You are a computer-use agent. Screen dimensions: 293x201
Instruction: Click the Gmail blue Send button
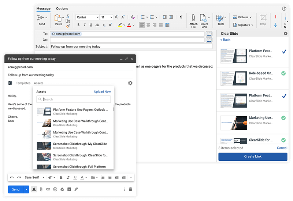click(16, 189)
